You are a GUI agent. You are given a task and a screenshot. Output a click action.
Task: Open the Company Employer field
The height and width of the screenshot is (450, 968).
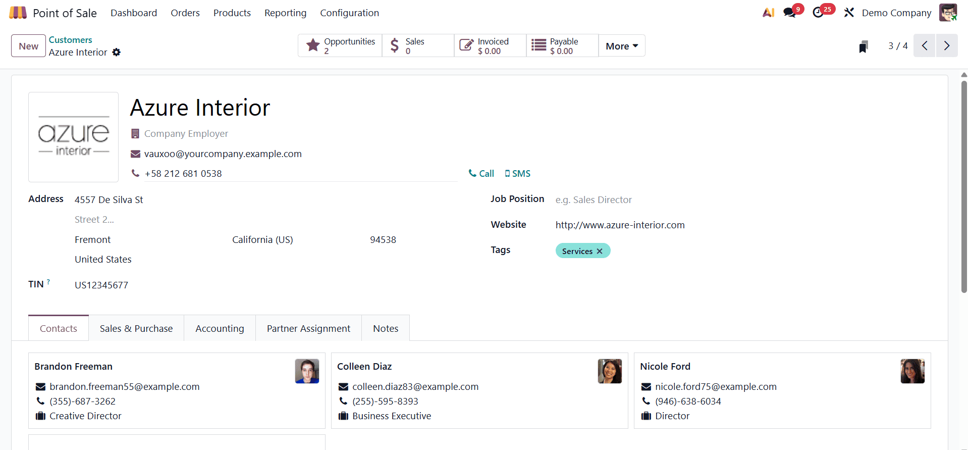[x=300, y=134]
